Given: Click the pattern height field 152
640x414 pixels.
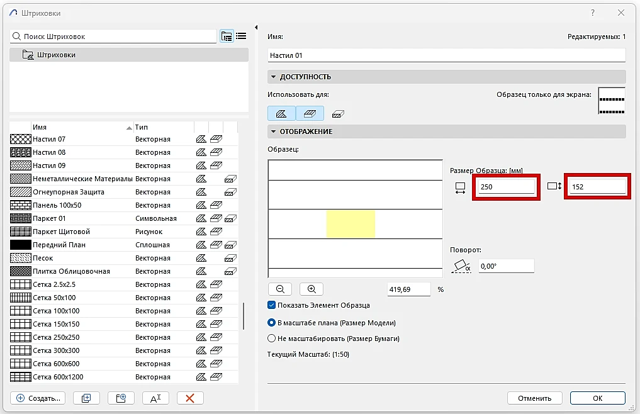Looking at the screenshot, I should coord(598,187).
